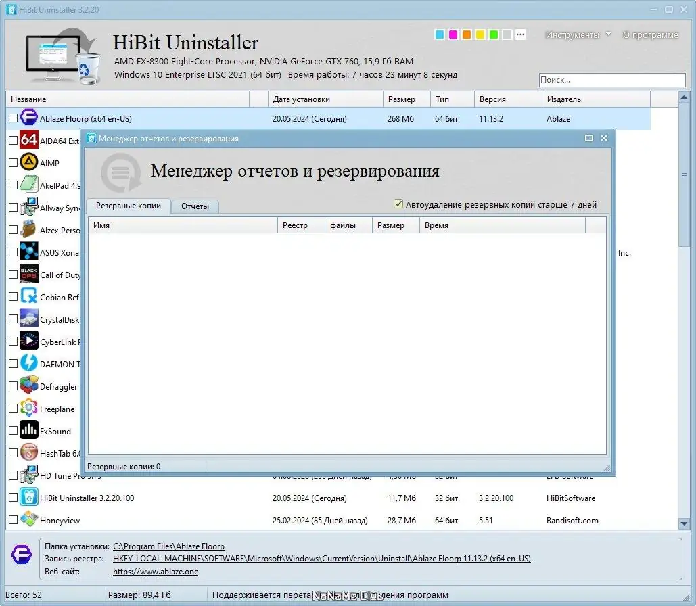Click the CrystalDisk icon
Viewport: 696px width, 606px height.
(29, 319)
